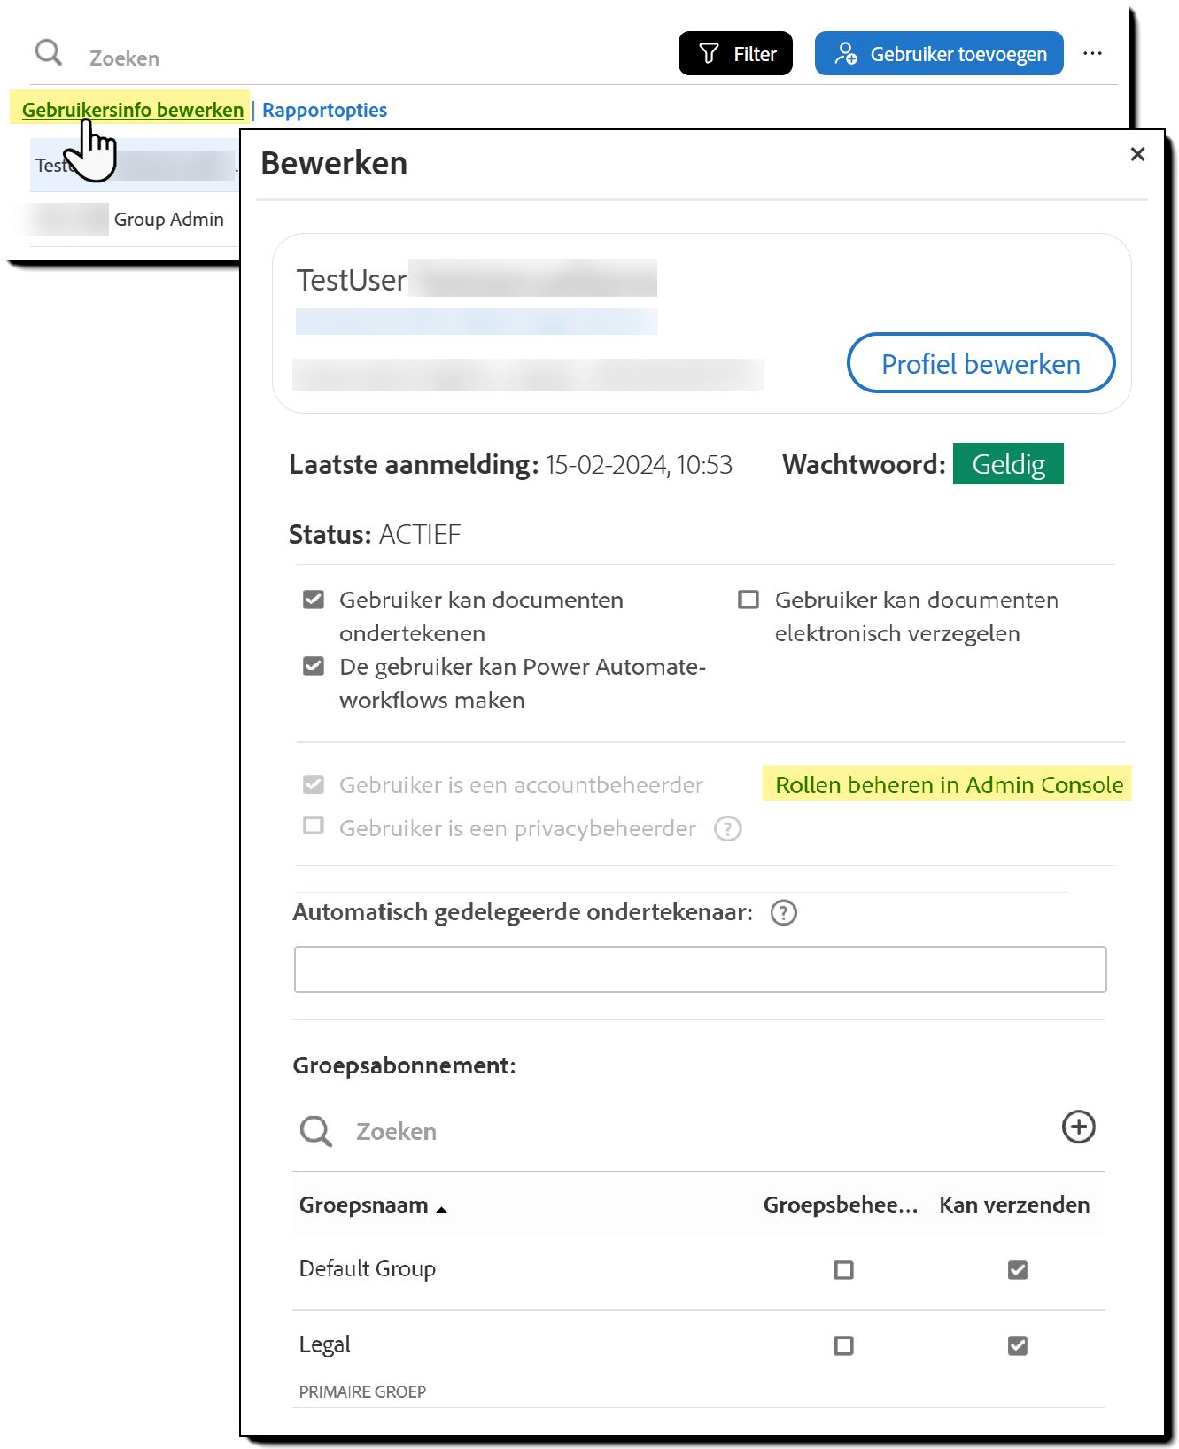Click the search magnifier icon at top

coord(49,52)
